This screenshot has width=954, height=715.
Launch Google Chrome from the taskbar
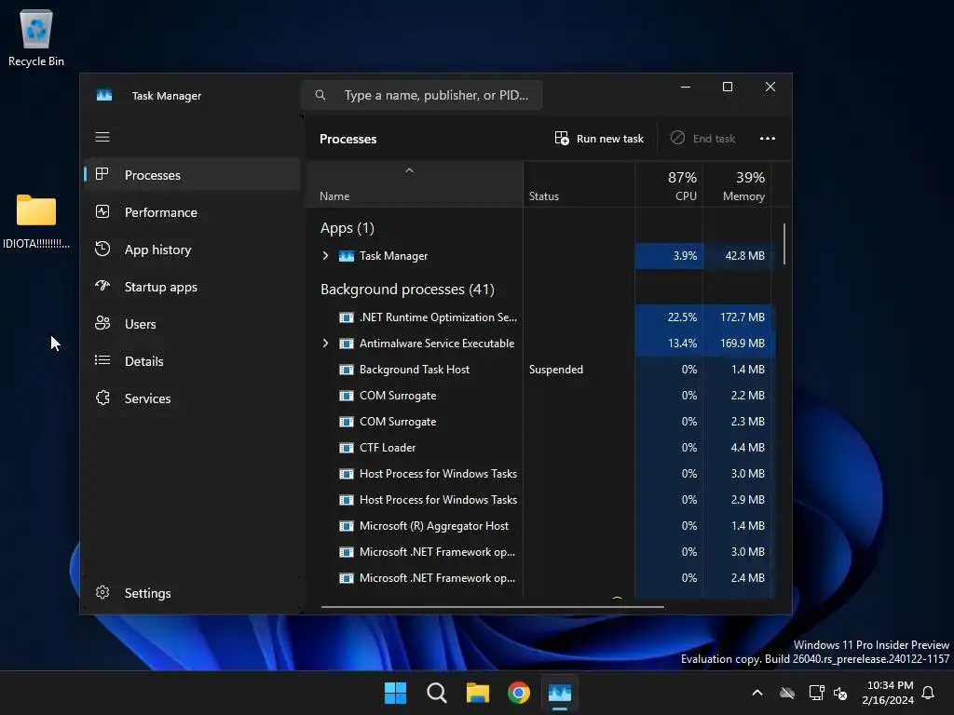pyautogui.click(x=518, y=693)
